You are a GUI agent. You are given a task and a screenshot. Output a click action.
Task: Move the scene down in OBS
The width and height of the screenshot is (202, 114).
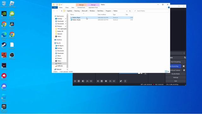(91, 81)
